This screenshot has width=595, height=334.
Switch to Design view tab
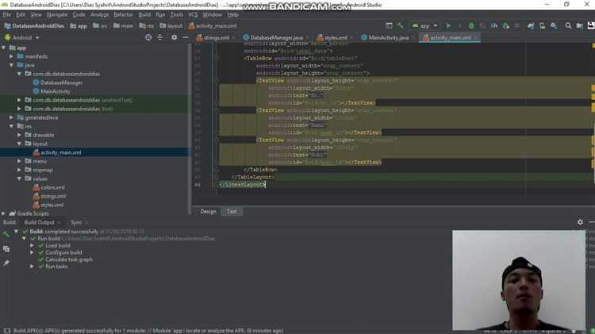click(208, 212)
